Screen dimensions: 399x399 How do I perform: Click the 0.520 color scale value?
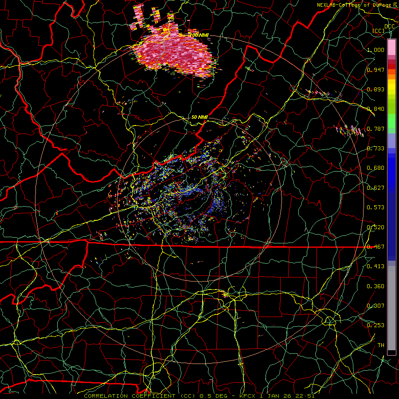tap(376, 227)
